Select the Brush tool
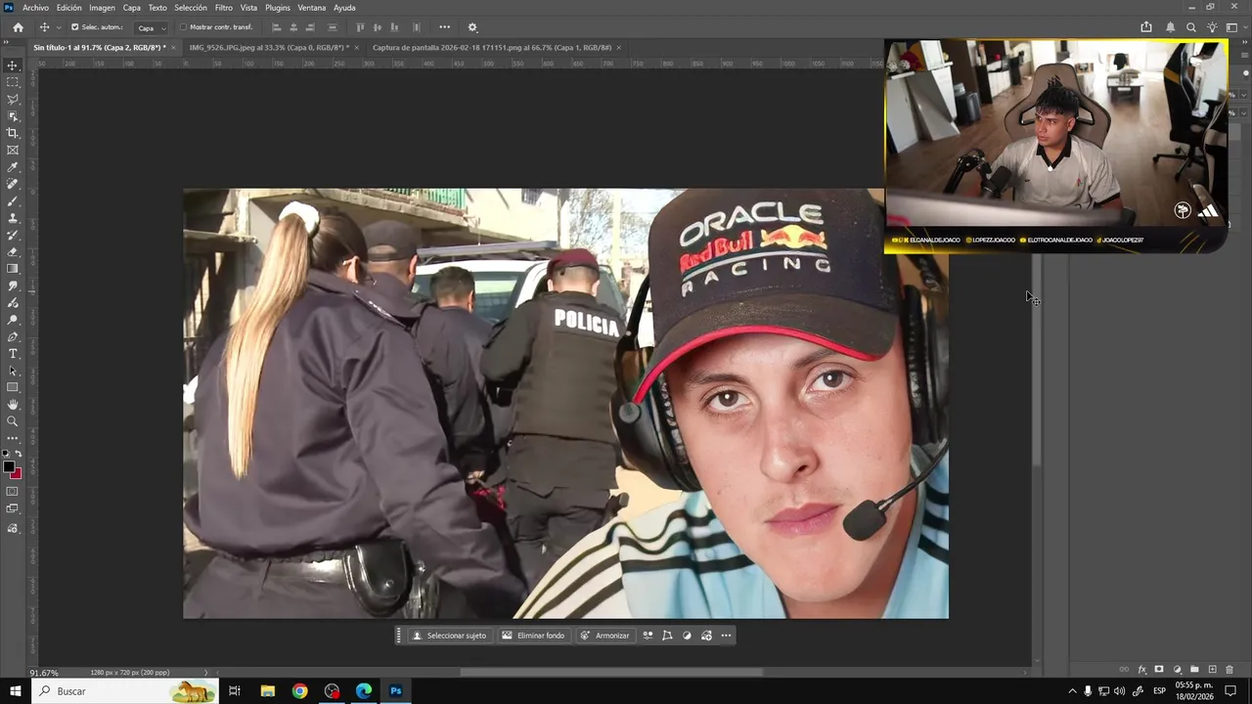 [13, 200]
